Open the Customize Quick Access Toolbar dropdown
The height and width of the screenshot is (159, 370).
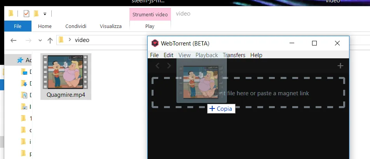point(45,14)
